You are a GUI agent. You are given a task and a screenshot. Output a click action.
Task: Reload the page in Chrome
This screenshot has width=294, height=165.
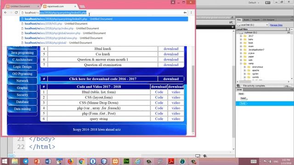(16, 12)
